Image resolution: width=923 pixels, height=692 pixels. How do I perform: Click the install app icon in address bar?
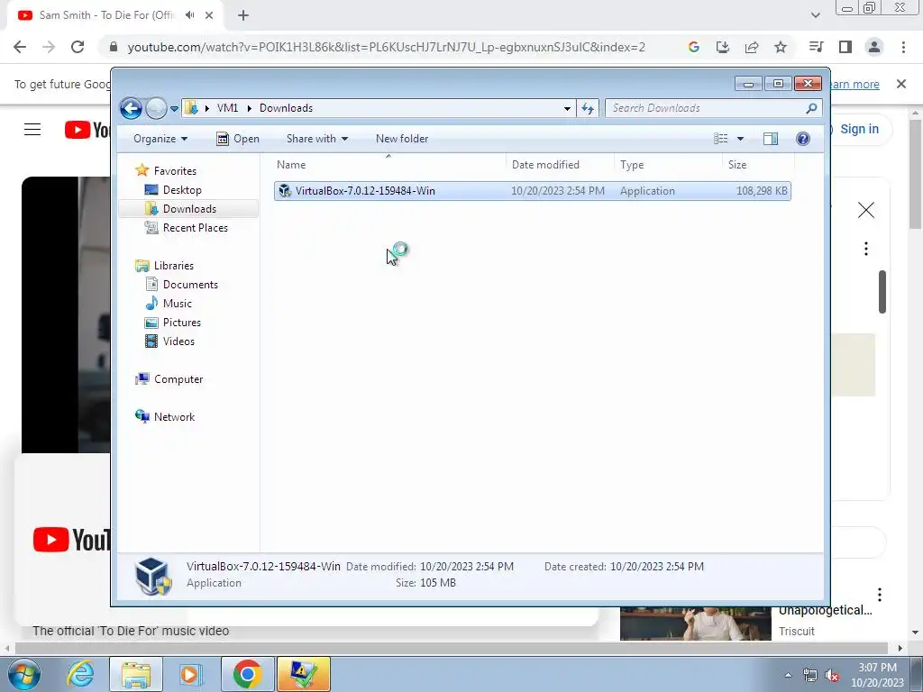(722, 47)
